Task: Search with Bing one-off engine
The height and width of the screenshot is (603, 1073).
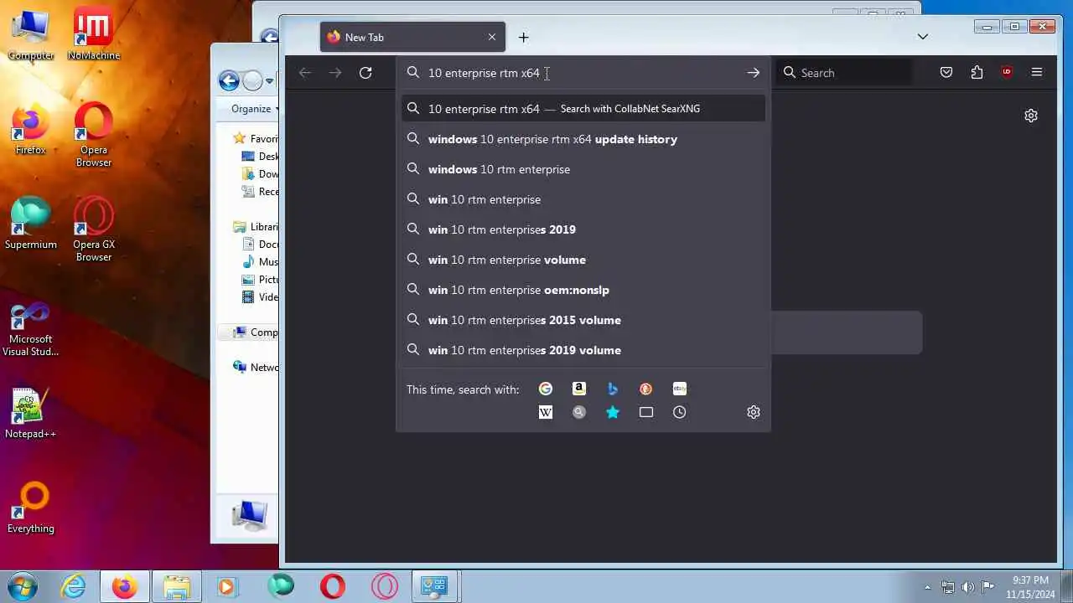Action: tap(613, 389)
